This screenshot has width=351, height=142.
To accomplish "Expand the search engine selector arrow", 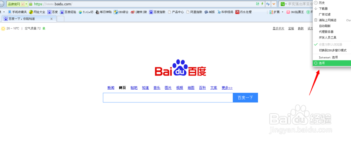I will [x=286, y=4].
